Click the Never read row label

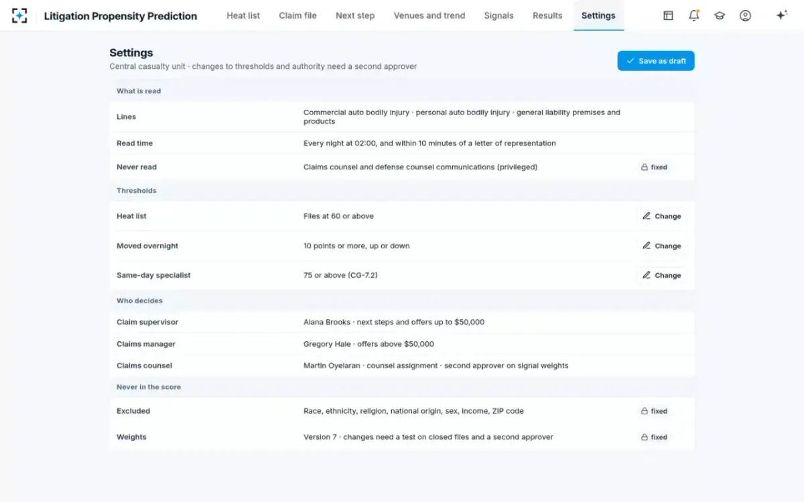[x=137, y=167]
